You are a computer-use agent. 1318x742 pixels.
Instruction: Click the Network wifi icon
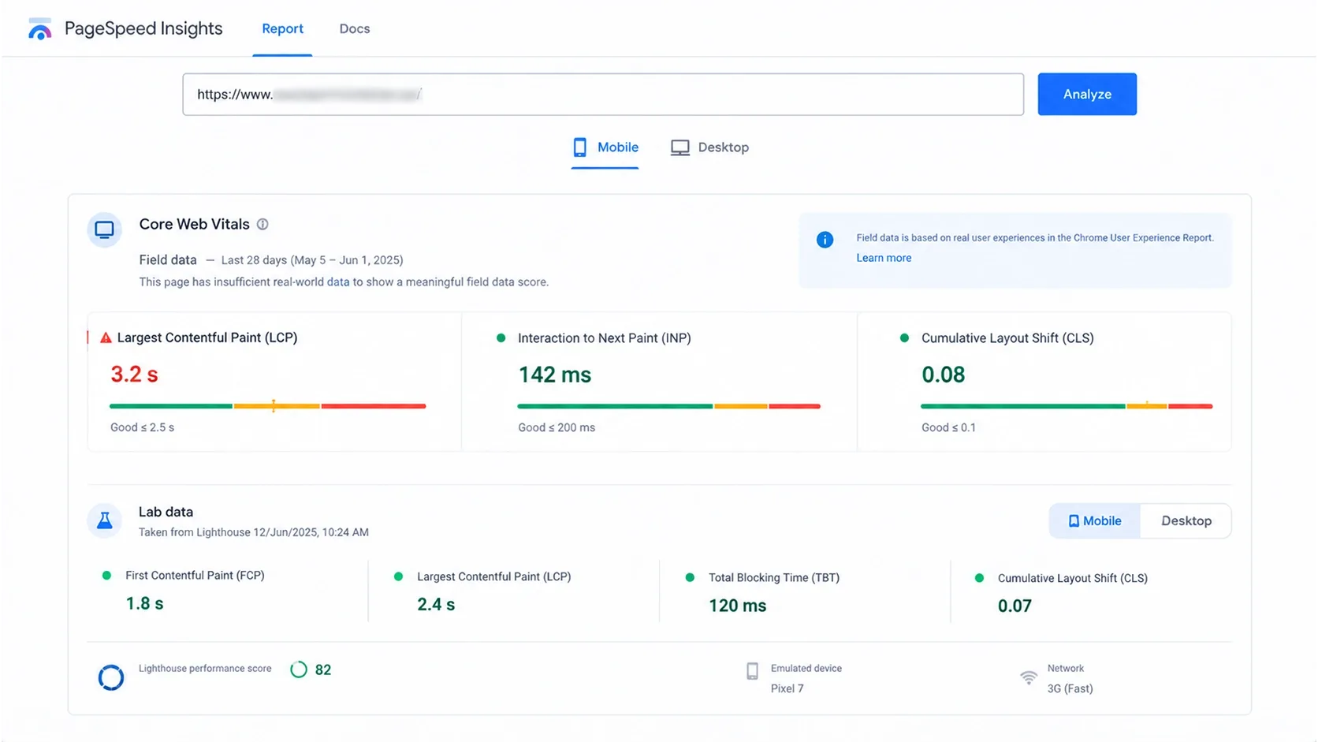coord(1028,677)
